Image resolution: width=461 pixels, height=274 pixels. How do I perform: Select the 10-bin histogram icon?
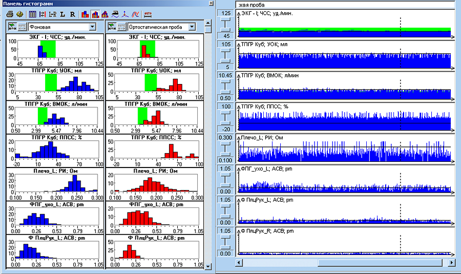click(85, 14)
